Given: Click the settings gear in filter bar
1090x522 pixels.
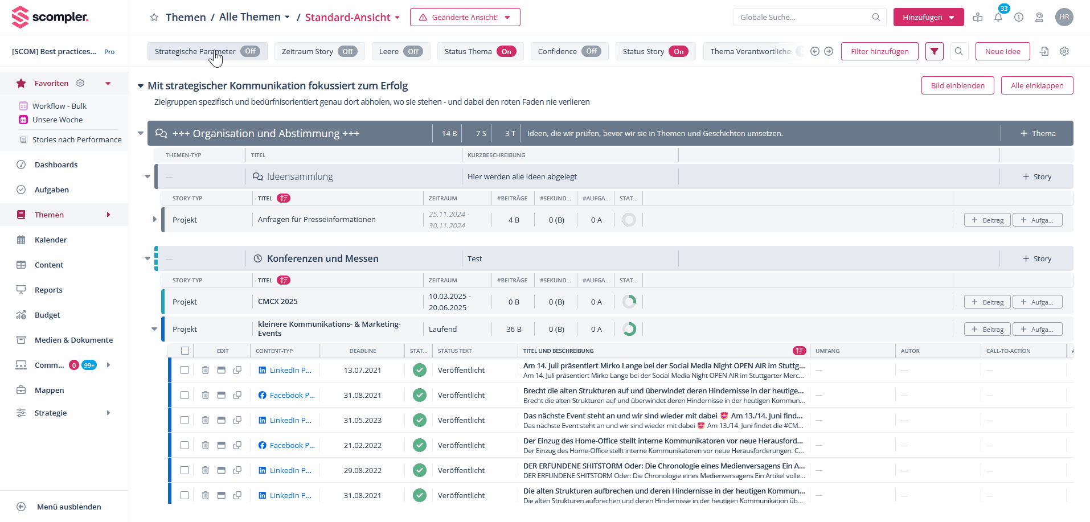Looking at the screenshot, I should click(x=1064, y=51).
